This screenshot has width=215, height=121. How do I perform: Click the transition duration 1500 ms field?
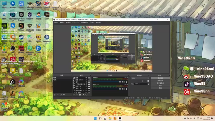(x=141, y=84)
